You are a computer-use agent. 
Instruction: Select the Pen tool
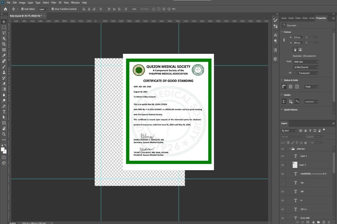[4, 106]
